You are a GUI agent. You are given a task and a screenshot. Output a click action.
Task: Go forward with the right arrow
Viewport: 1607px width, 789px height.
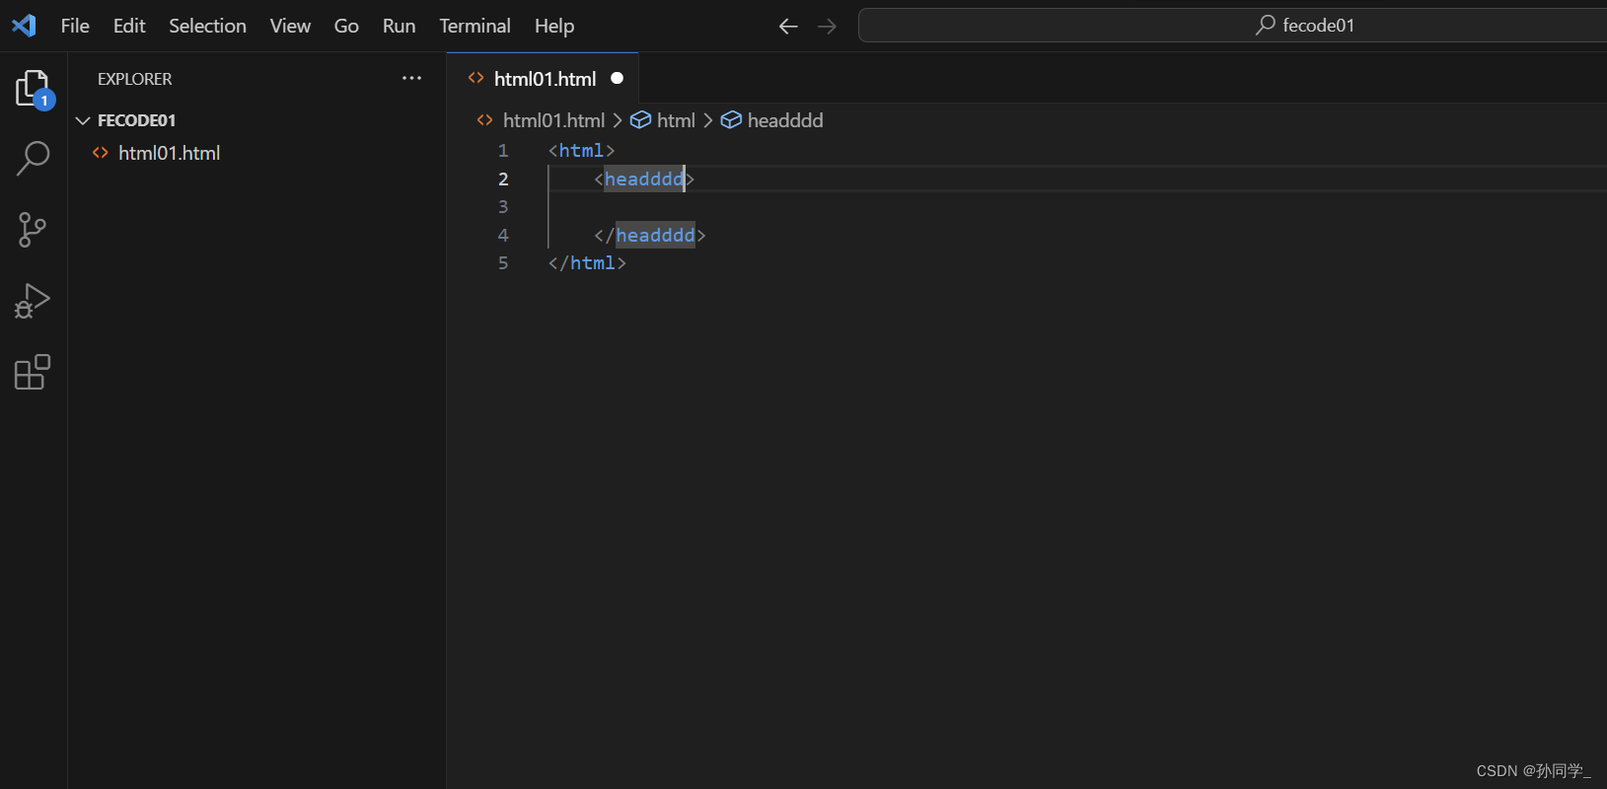828,27
